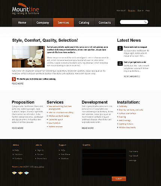Open the first news date badge
Viewport: 161px width, 186px height.
pyautogui.click(x=120, y=48)
